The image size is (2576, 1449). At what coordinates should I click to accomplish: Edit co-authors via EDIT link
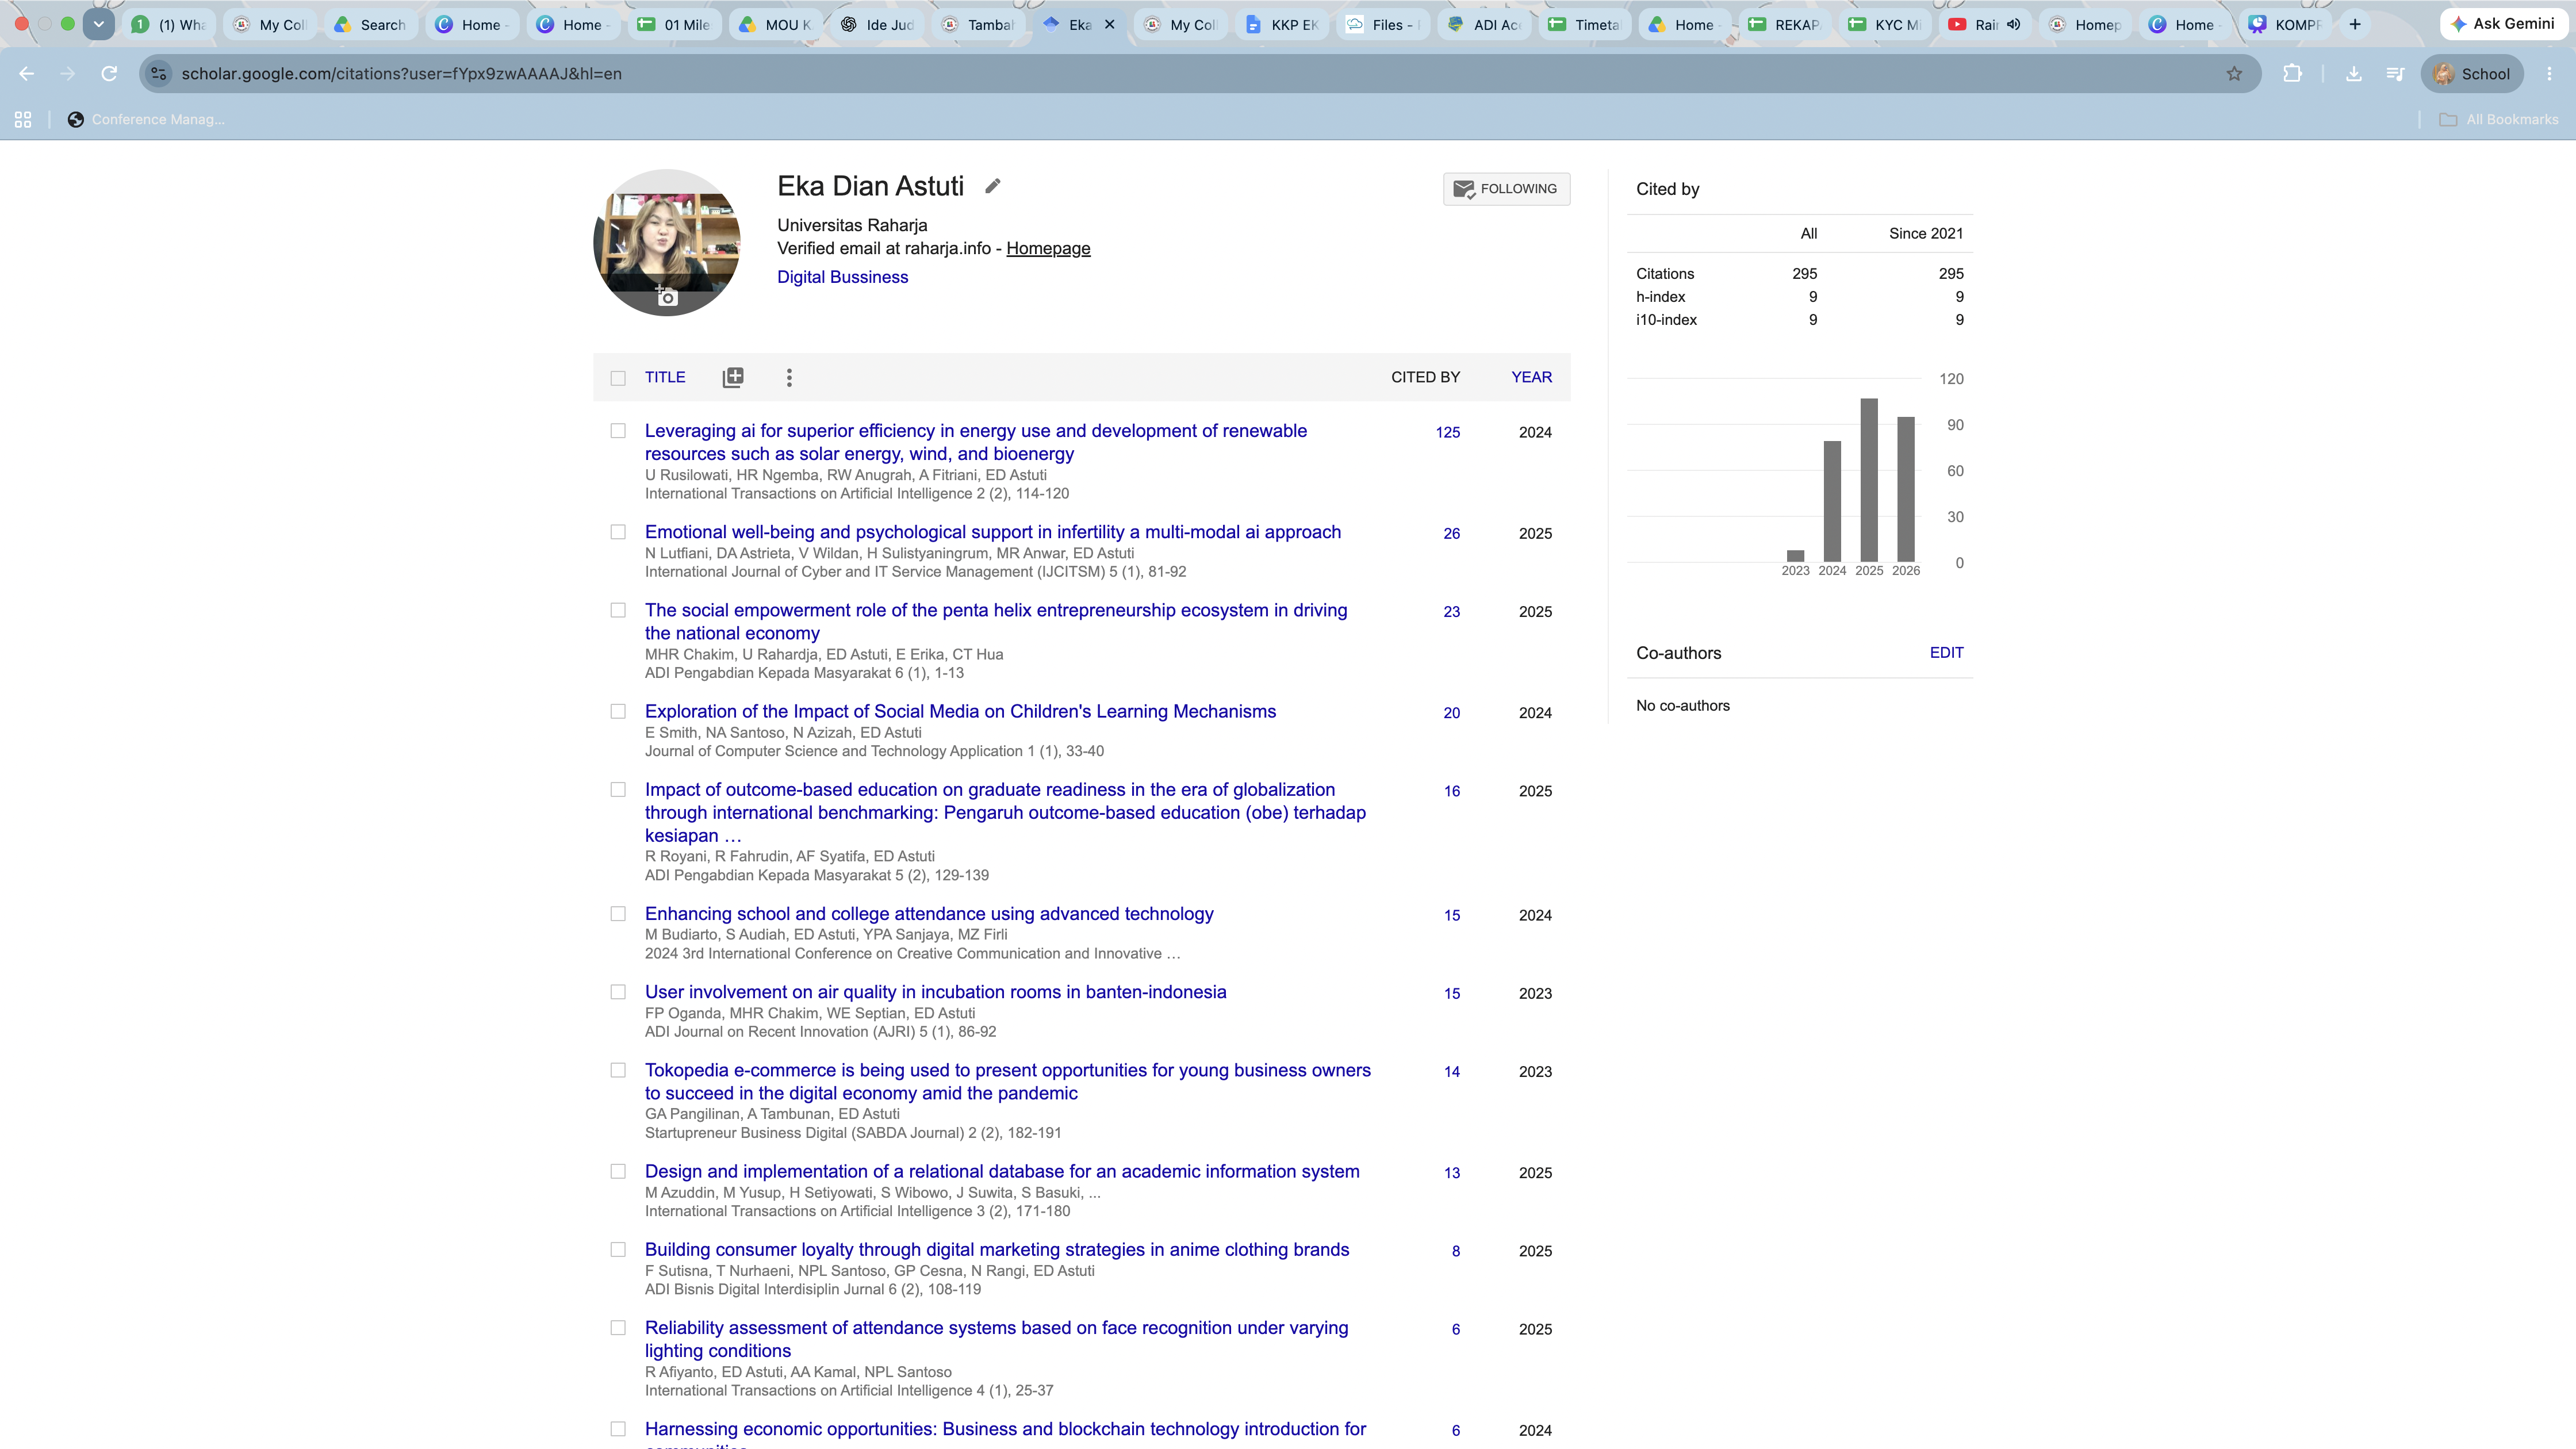(1946, 653)
